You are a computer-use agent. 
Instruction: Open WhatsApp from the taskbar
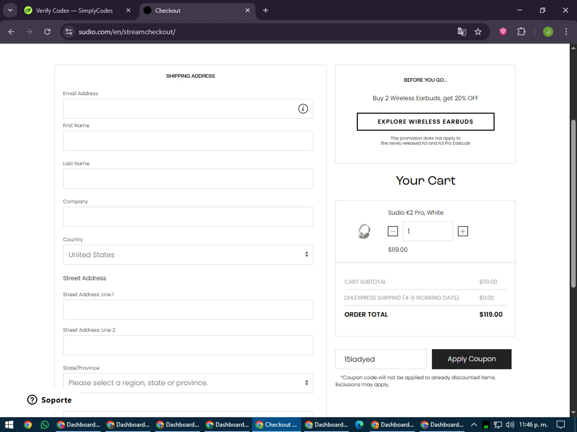[45, 425]
